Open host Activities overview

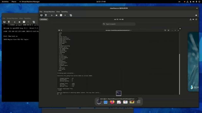(x=5, y=2)
